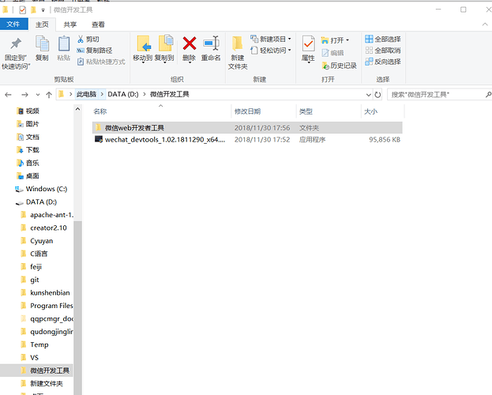Deselect all items (全部取消)
This screenshot has height=395, width=492.
tap(383, 51)
